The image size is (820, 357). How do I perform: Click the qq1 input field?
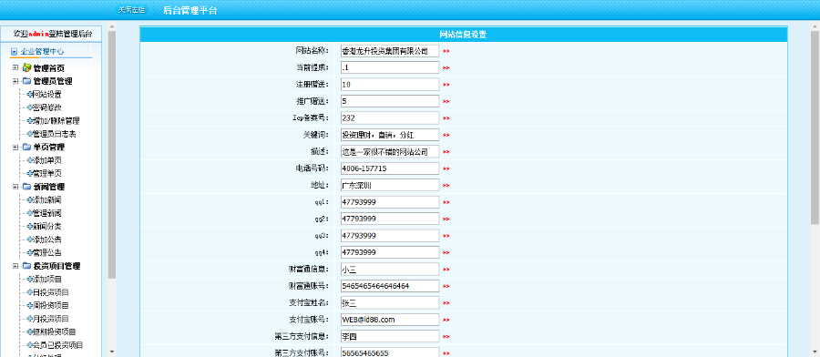tap(390, 202)
